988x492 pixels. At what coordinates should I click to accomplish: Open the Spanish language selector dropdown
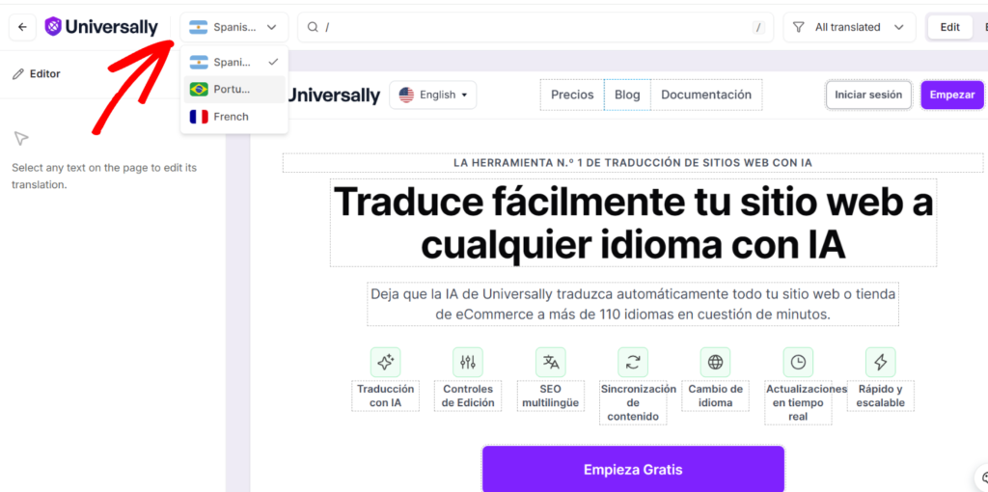pyautogui.click(x=233, y=27)
